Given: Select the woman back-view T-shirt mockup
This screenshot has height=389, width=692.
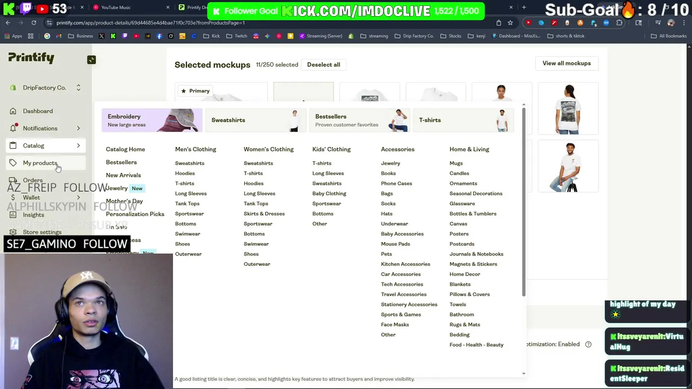Looking at the screenshot, I should pyautogui.click(x=568, y=108).
